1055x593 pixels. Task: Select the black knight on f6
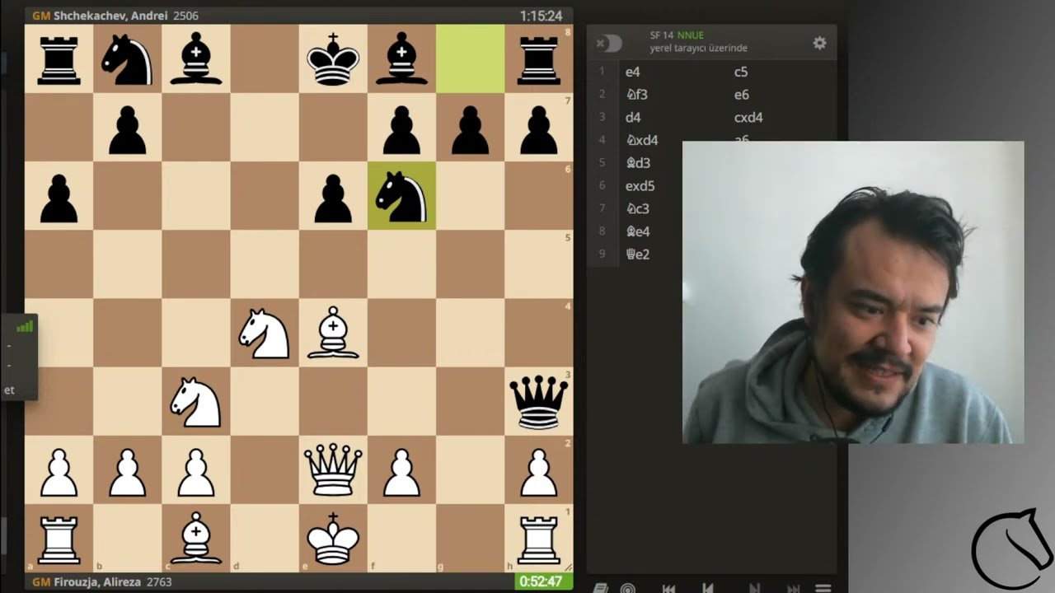401,196
